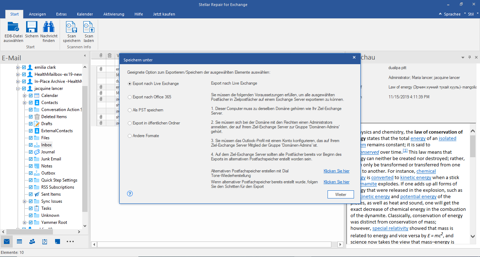The height and width of the screenshot is (257, 480).
Task: Click the Scan laden icon
Action: point(89,27)
